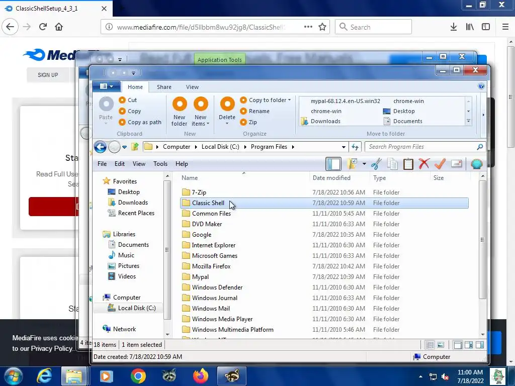This screenshot has width=515, height=386.
Task: Select Downloads under Favorites
Action: (133, 203)
